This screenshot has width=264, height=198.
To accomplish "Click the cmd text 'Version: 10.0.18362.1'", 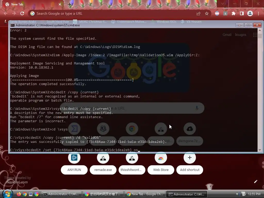I will point(32,68).
